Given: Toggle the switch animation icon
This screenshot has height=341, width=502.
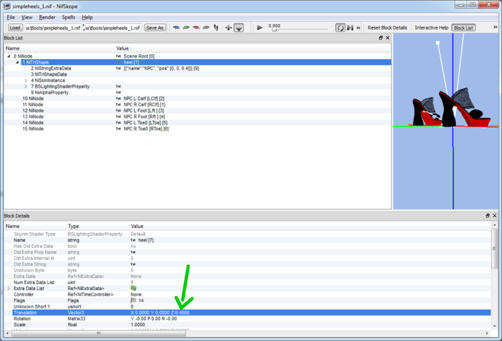Looking at the screenshot, I should 350,28.
